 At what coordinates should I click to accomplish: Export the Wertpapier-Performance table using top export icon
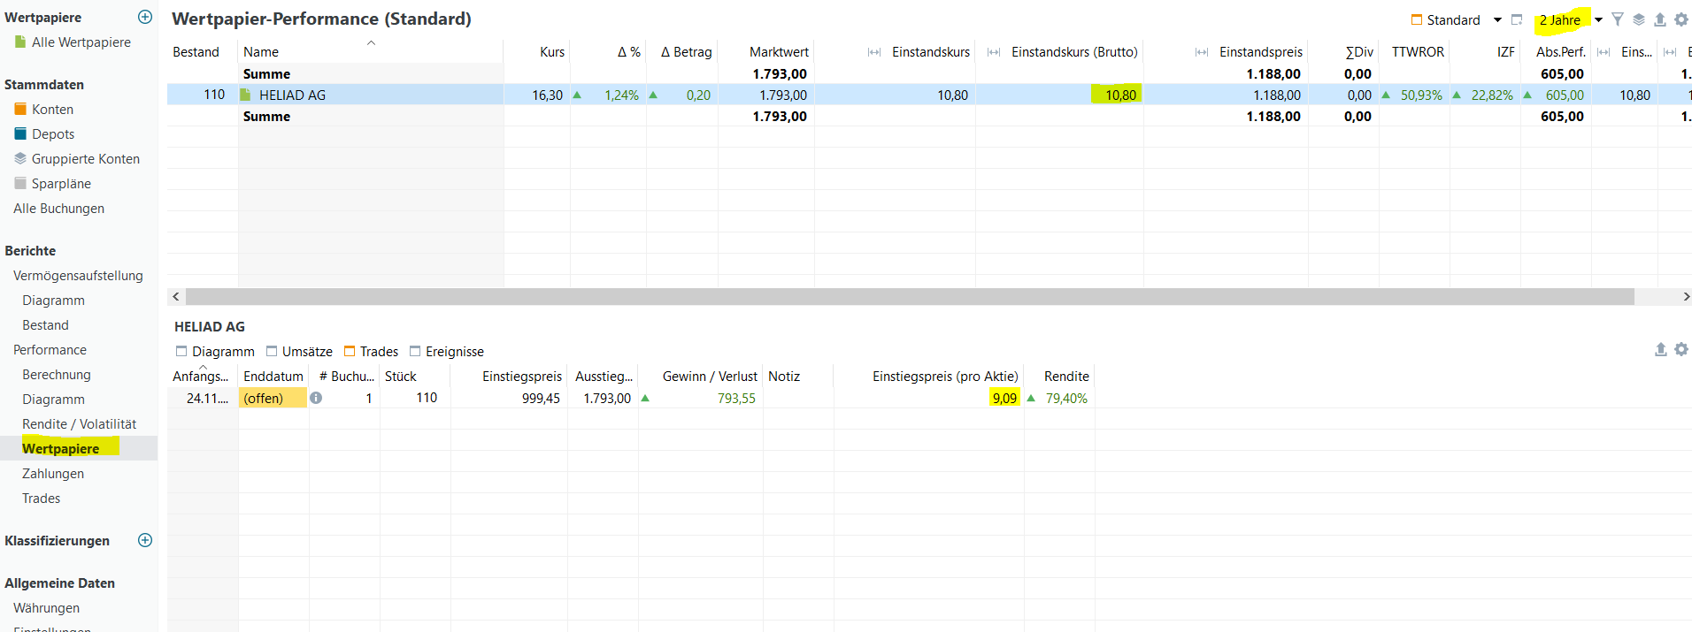[x=1660, y=19]
